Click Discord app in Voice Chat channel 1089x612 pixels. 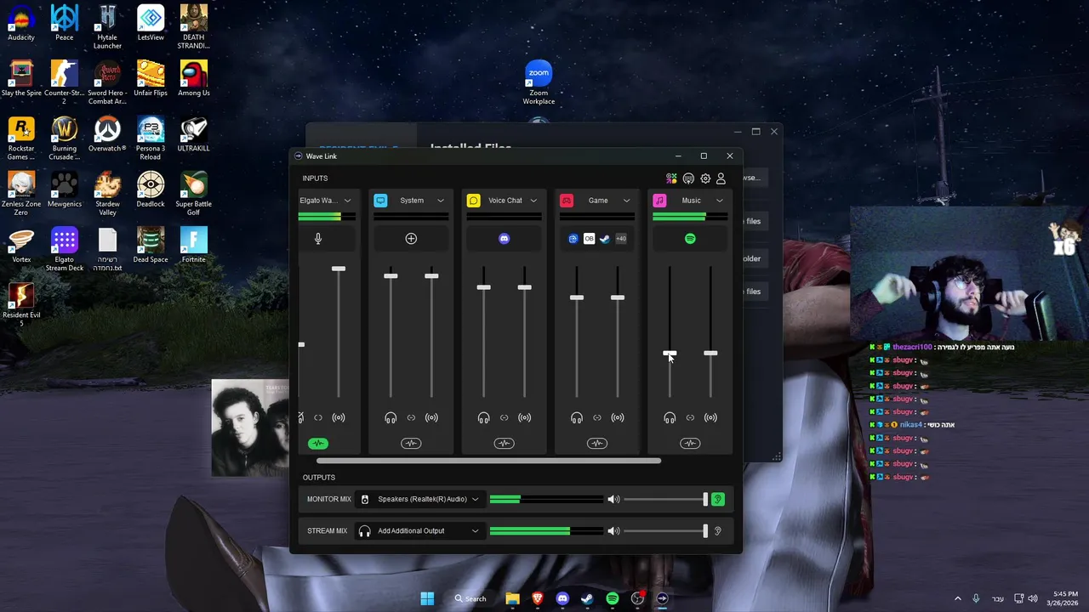504,239
